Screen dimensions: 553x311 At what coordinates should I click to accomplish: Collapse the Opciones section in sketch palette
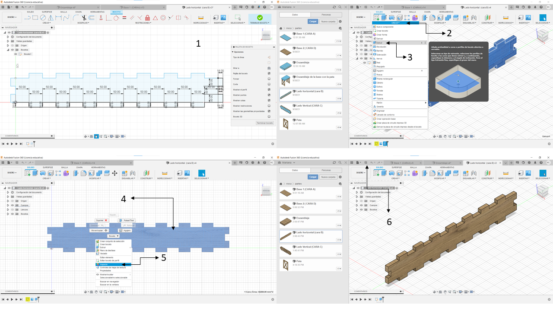(x=232, y=52)
